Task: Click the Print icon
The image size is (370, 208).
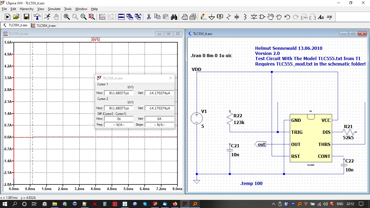Action: tap(184, 17)
